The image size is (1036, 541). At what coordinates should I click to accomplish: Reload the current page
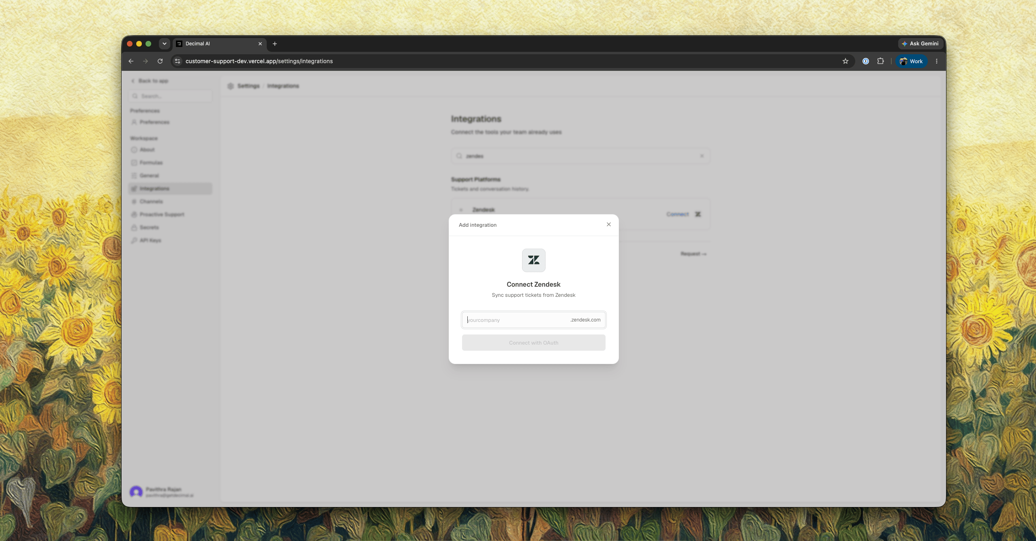coord(160,61)
